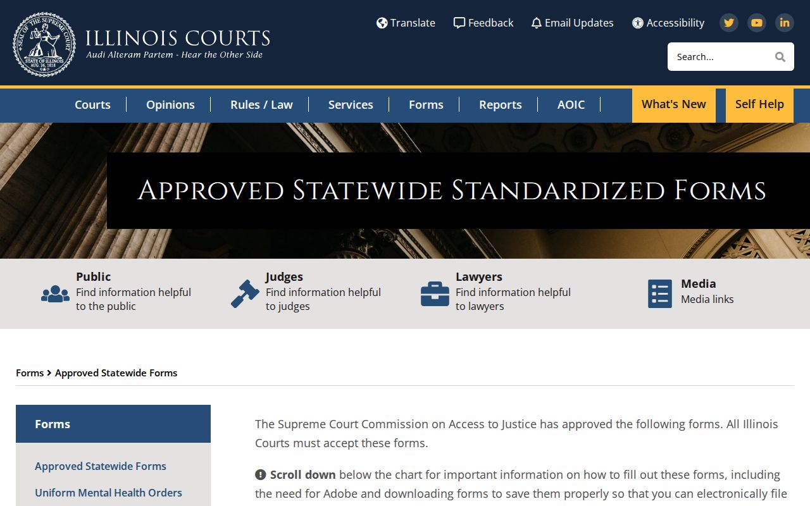Open the Rules / Law menu
Screen dimensions: 810x506
[261, 105]
